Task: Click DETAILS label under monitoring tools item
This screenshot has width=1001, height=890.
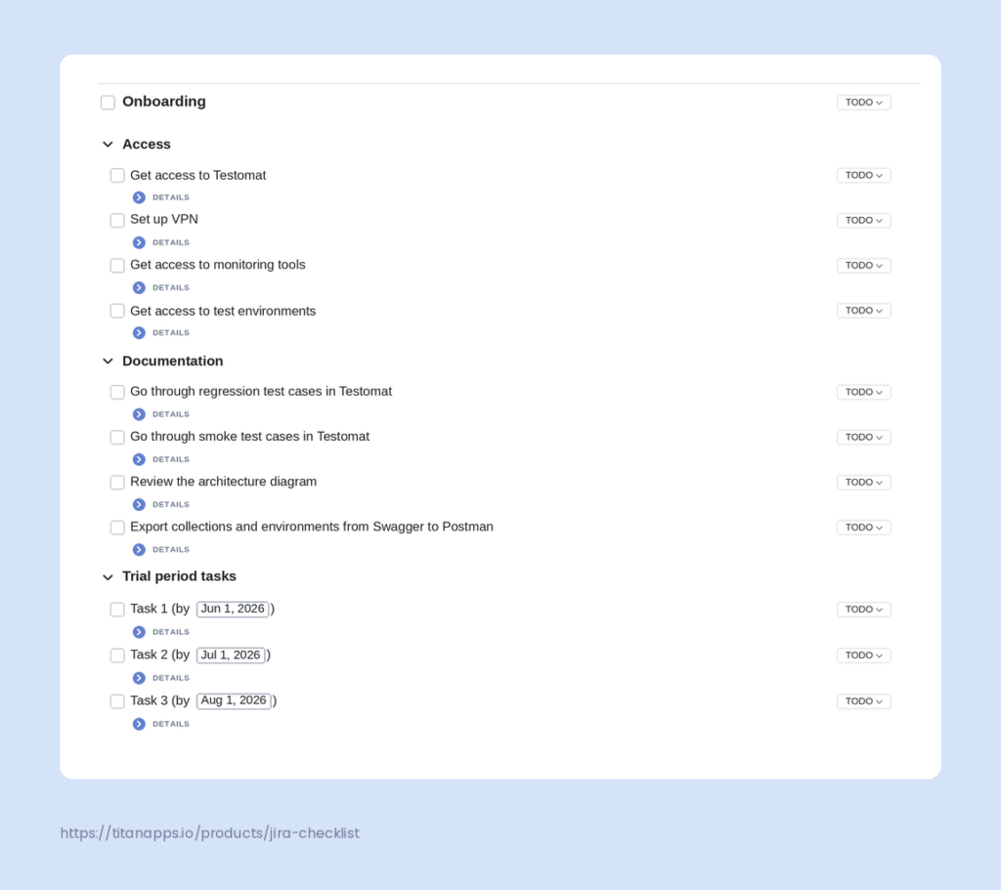Action: [x=171, y=288]
